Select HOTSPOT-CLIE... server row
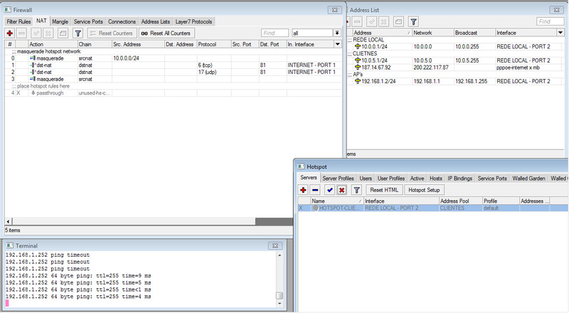Viewport: 569px width, 313px height. 433,208
